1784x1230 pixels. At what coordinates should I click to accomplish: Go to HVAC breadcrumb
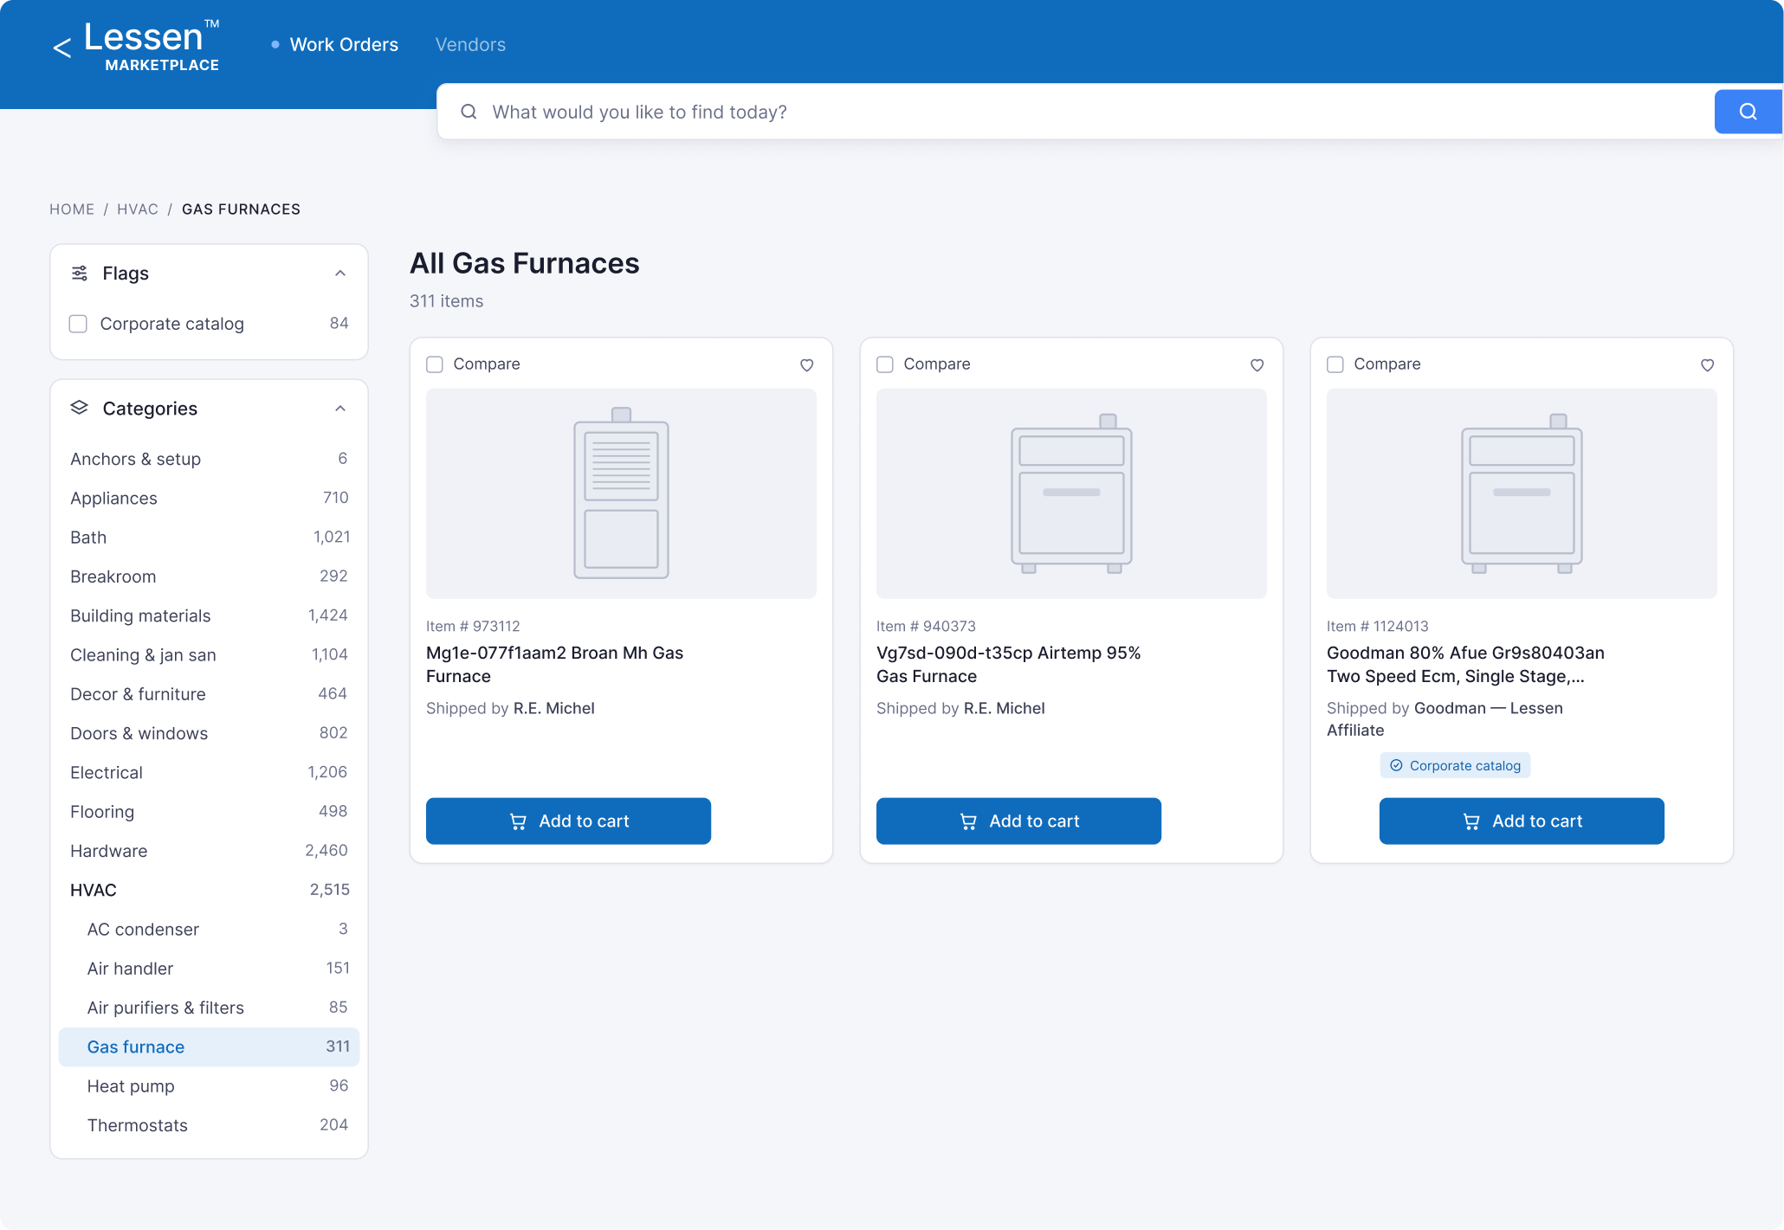(x=138, y=209)
